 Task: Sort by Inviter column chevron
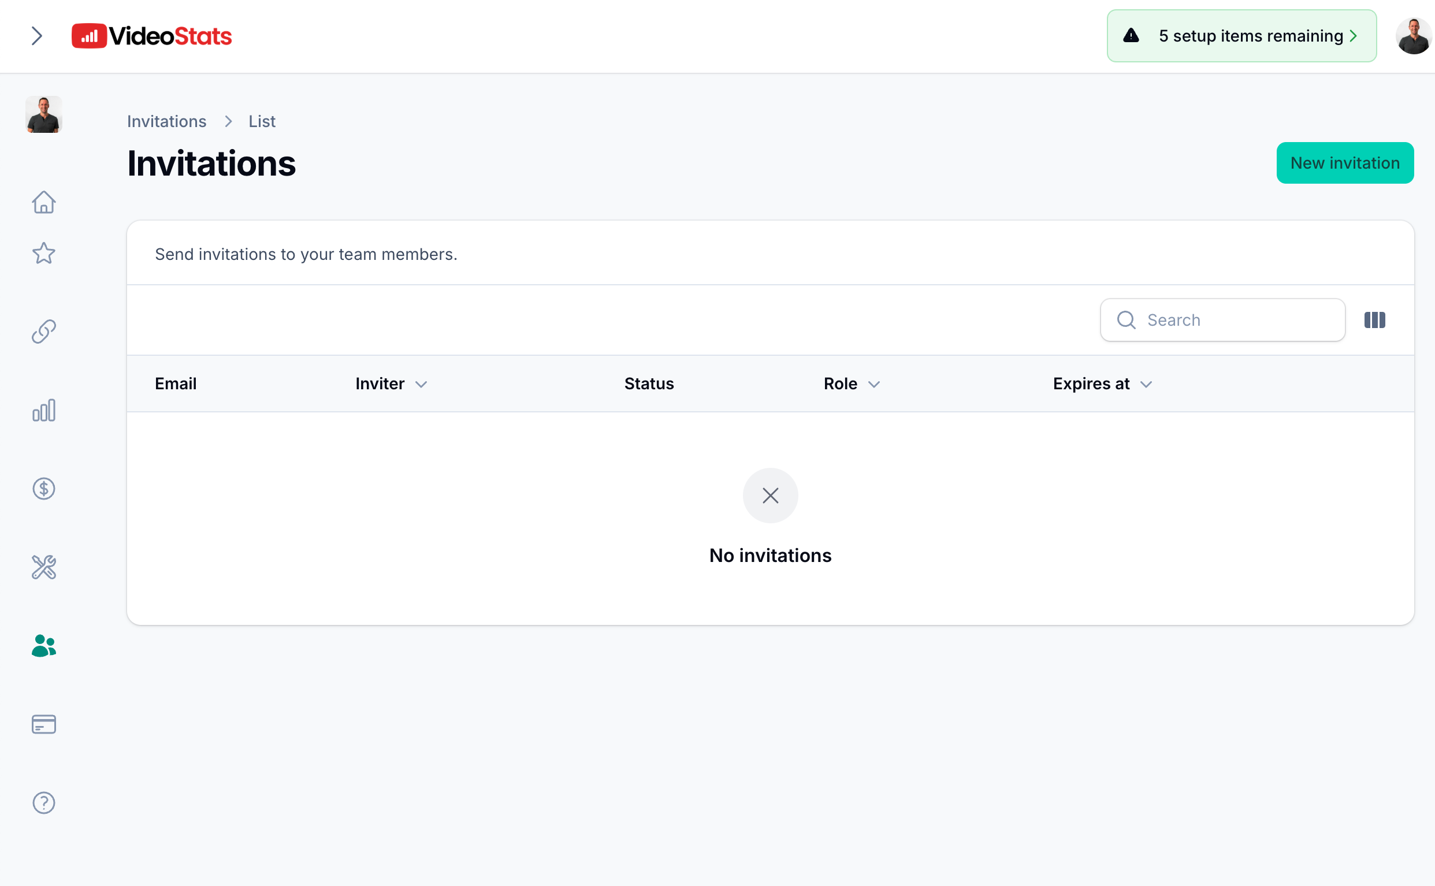pyautogui.click(x=421, y=385)
